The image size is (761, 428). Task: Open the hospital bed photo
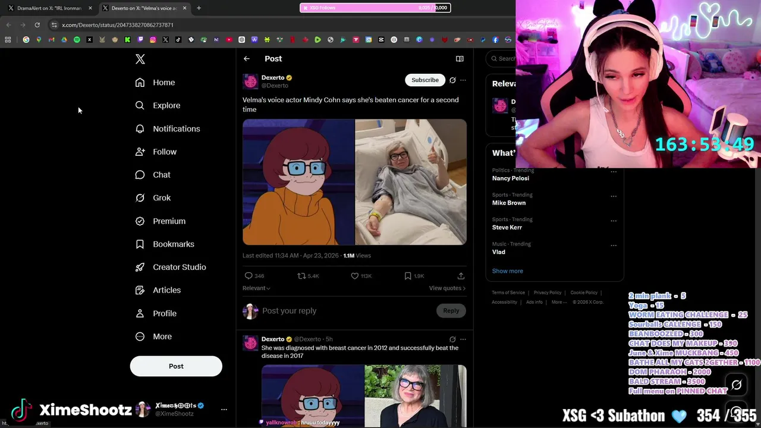(x=411, y=182)
